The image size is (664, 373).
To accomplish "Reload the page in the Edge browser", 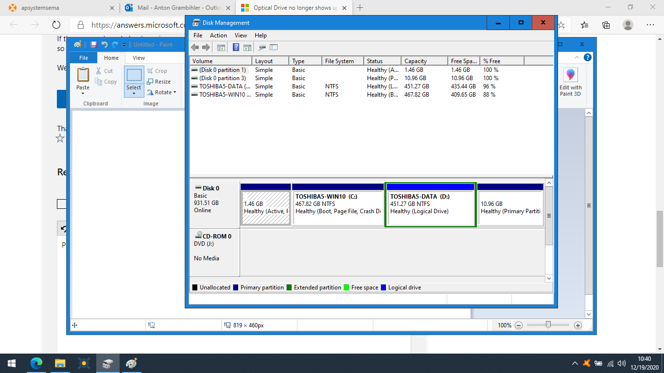I will [56, 25].
